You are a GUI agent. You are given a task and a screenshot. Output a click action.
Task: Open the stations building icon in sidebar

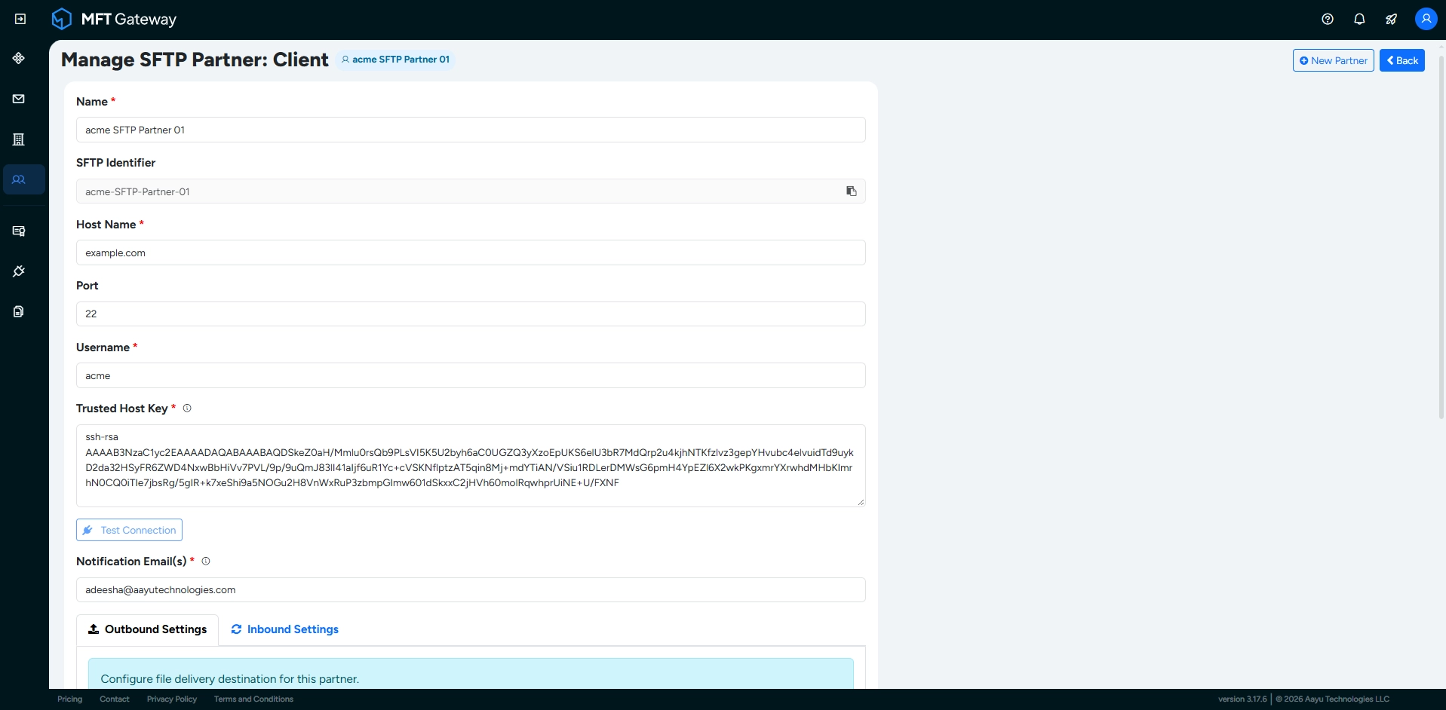click(19, 139)
